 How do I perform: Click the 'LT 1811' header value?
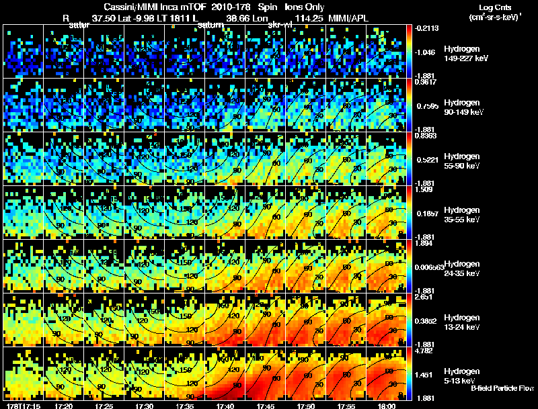tap(172, 18)
